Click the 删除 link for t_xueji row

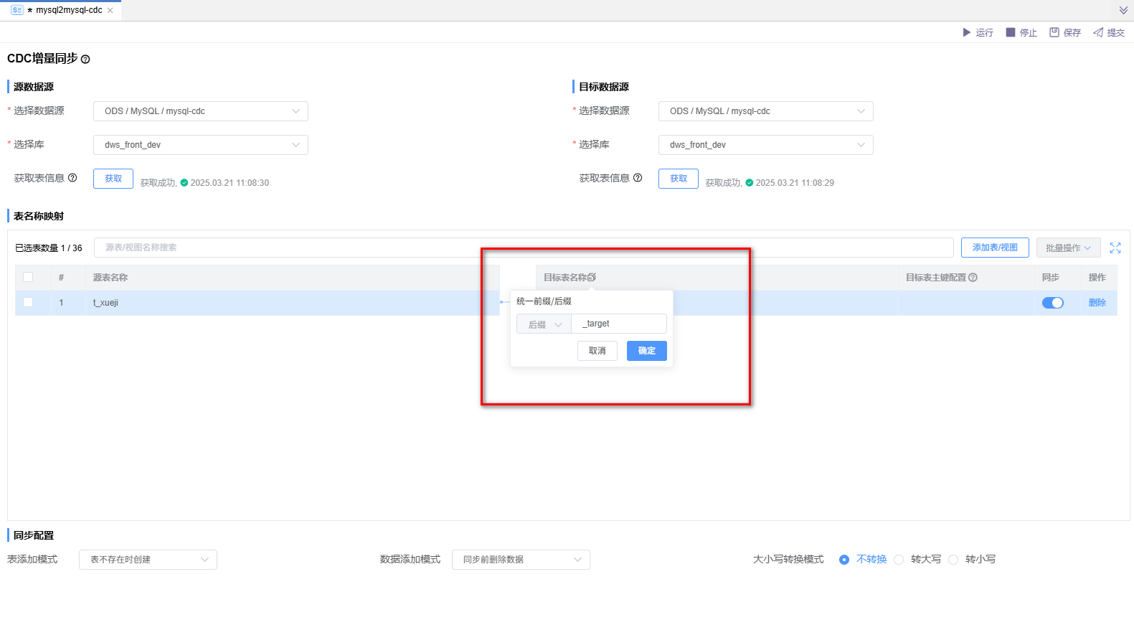1097,303
